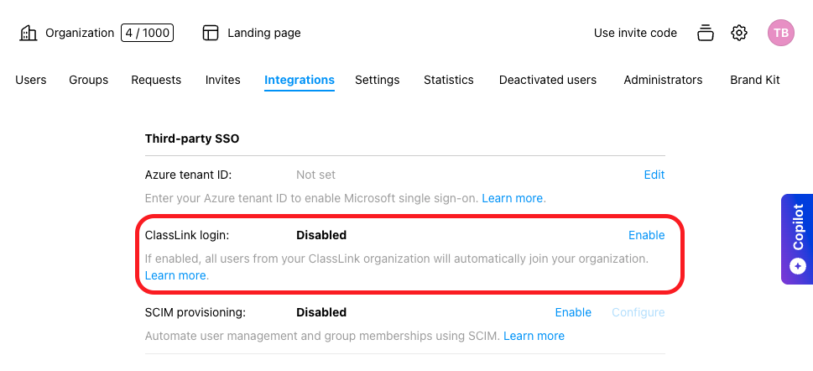Click the Organization label
Screen dimensions: 813x371
(80, 34)
